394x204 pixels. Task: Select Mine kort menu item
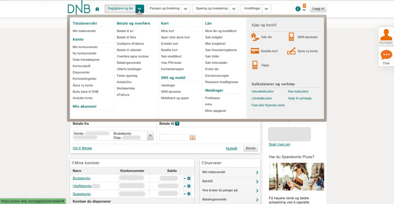(x=167, y=31)
